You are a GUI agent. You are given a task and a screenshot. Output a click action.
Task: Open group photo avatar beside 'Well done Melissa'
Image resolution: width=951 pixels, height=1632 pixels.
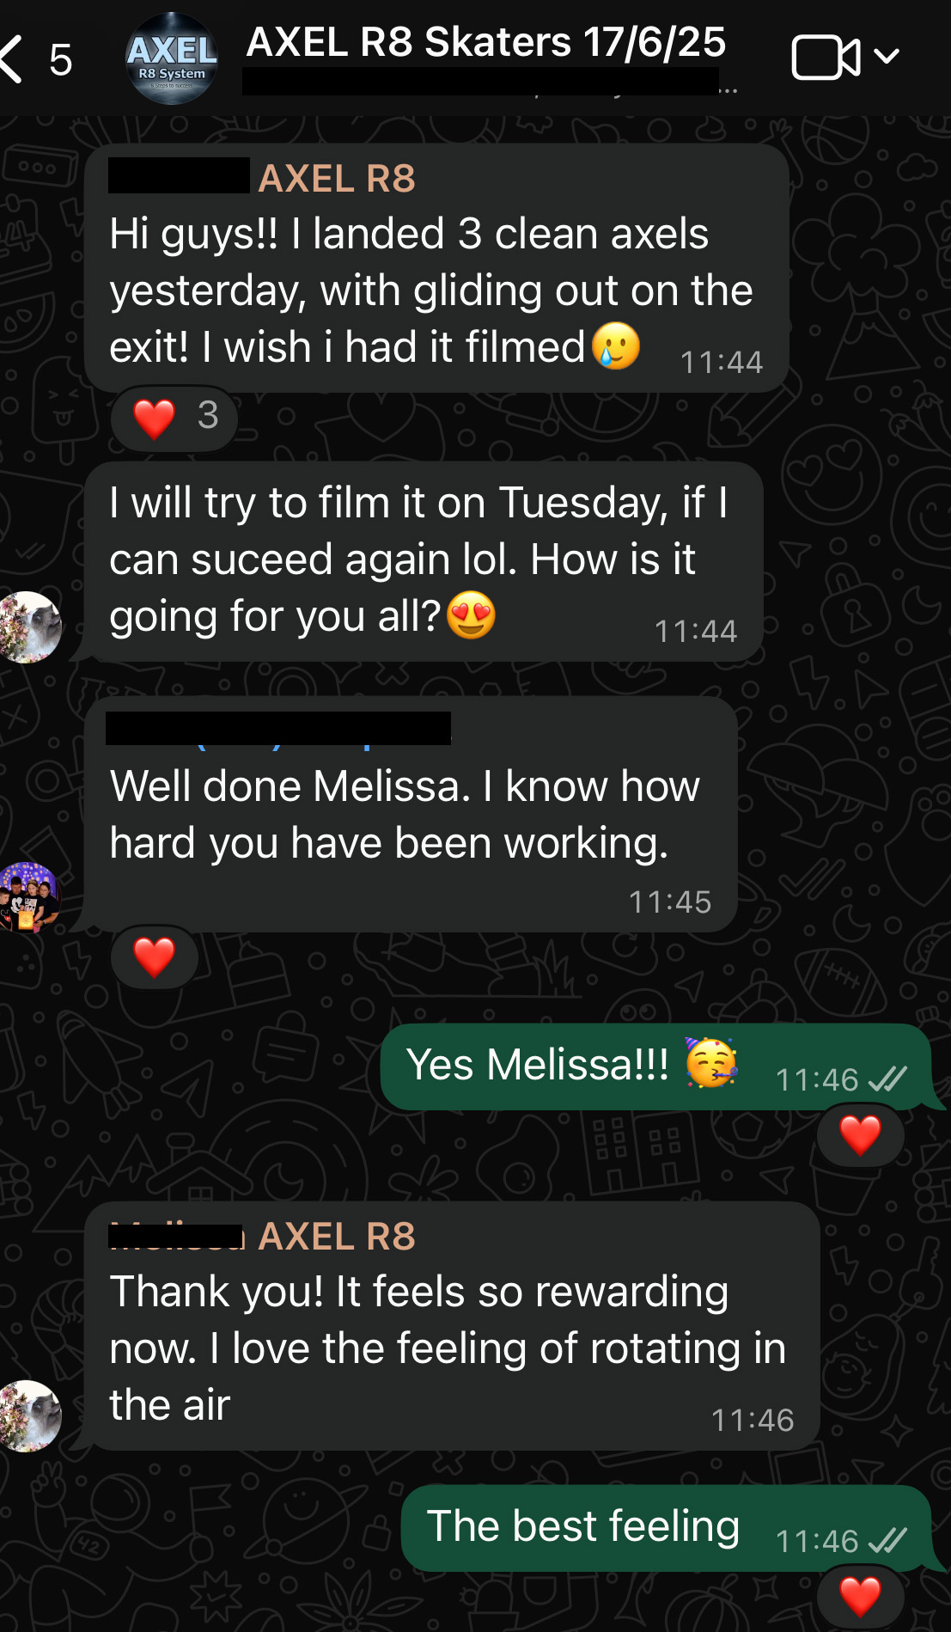pos(28,897)
